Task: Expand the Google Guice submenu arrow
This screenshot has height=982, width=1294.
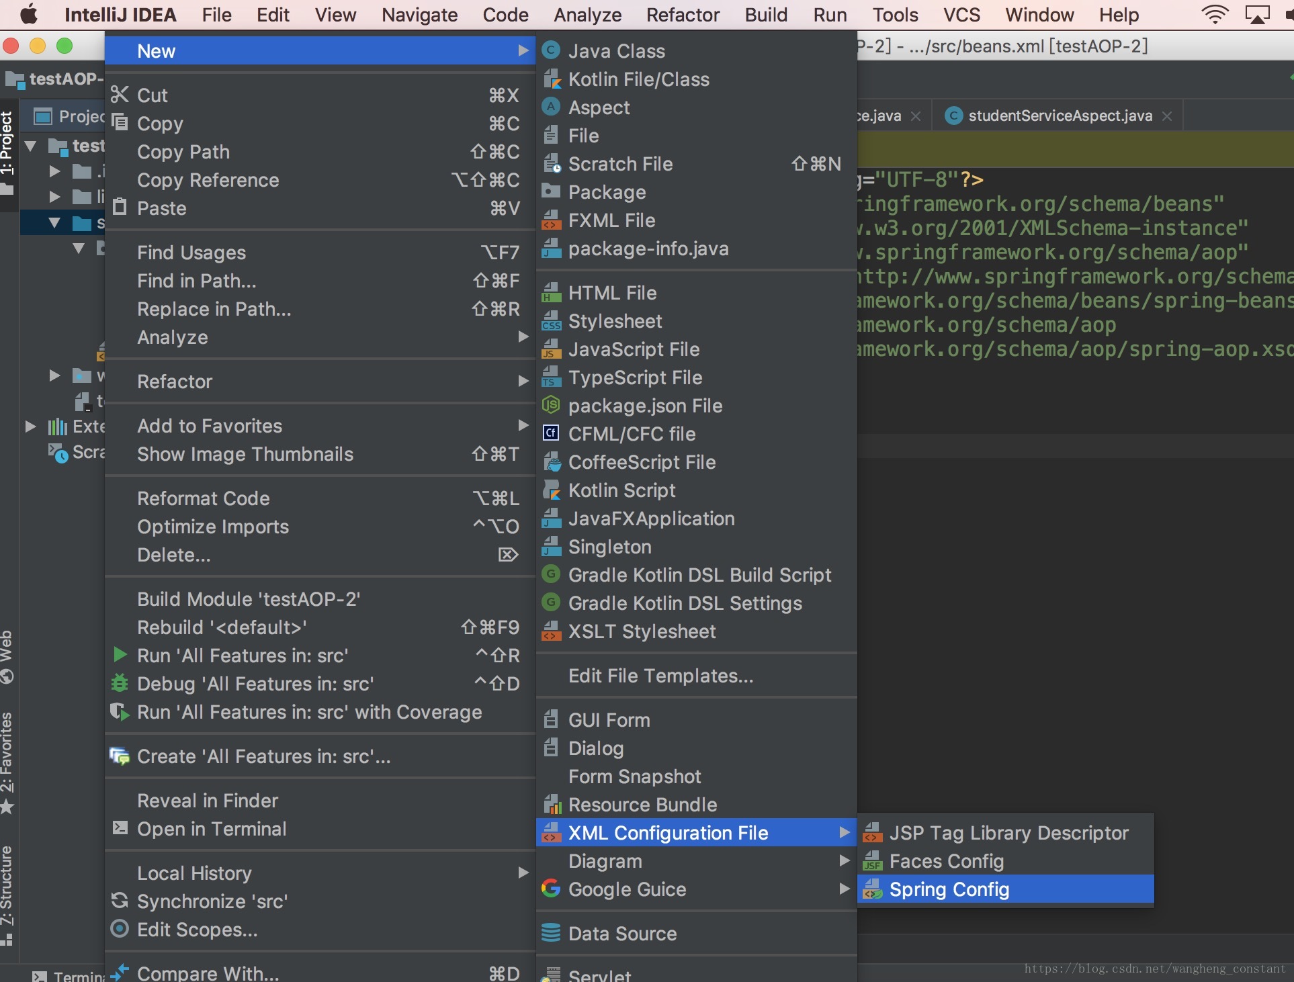Action: [x=845, y=889]
